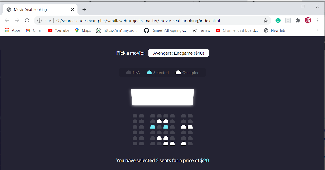Open the Gmail bookmark
Viewport: 325px width, 170px height.
[34, 30]
